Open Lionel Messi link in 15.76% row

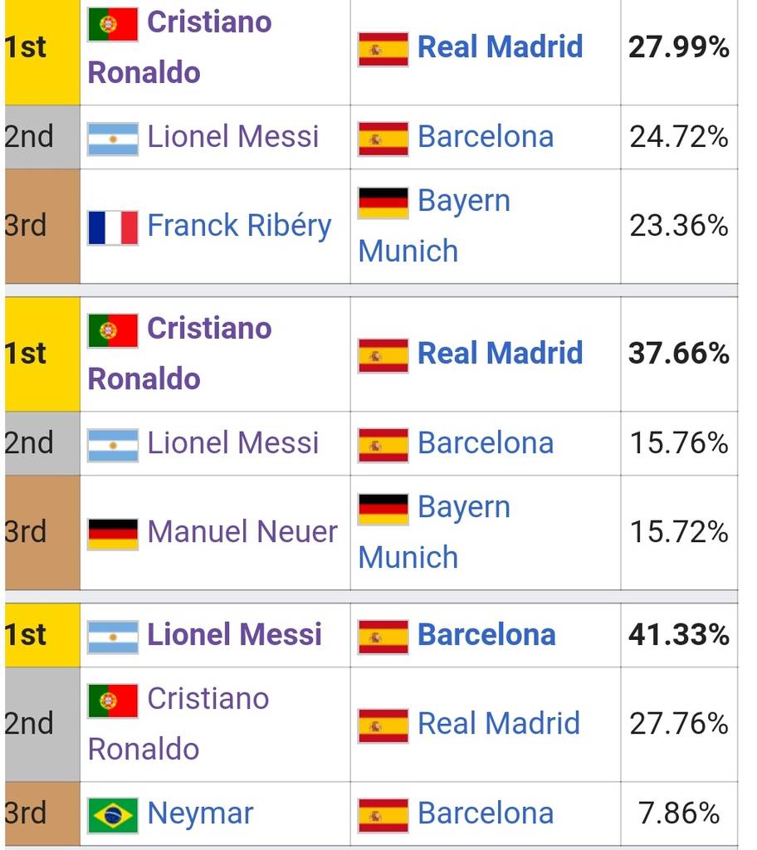click(x=232, y=443)
